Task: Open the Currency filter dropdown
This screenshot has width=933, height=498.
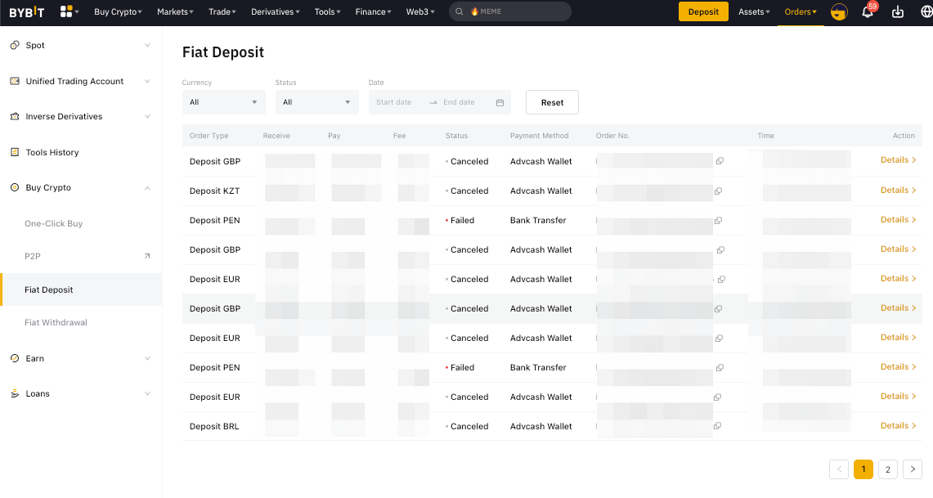Action: click(x=223, y=102)
